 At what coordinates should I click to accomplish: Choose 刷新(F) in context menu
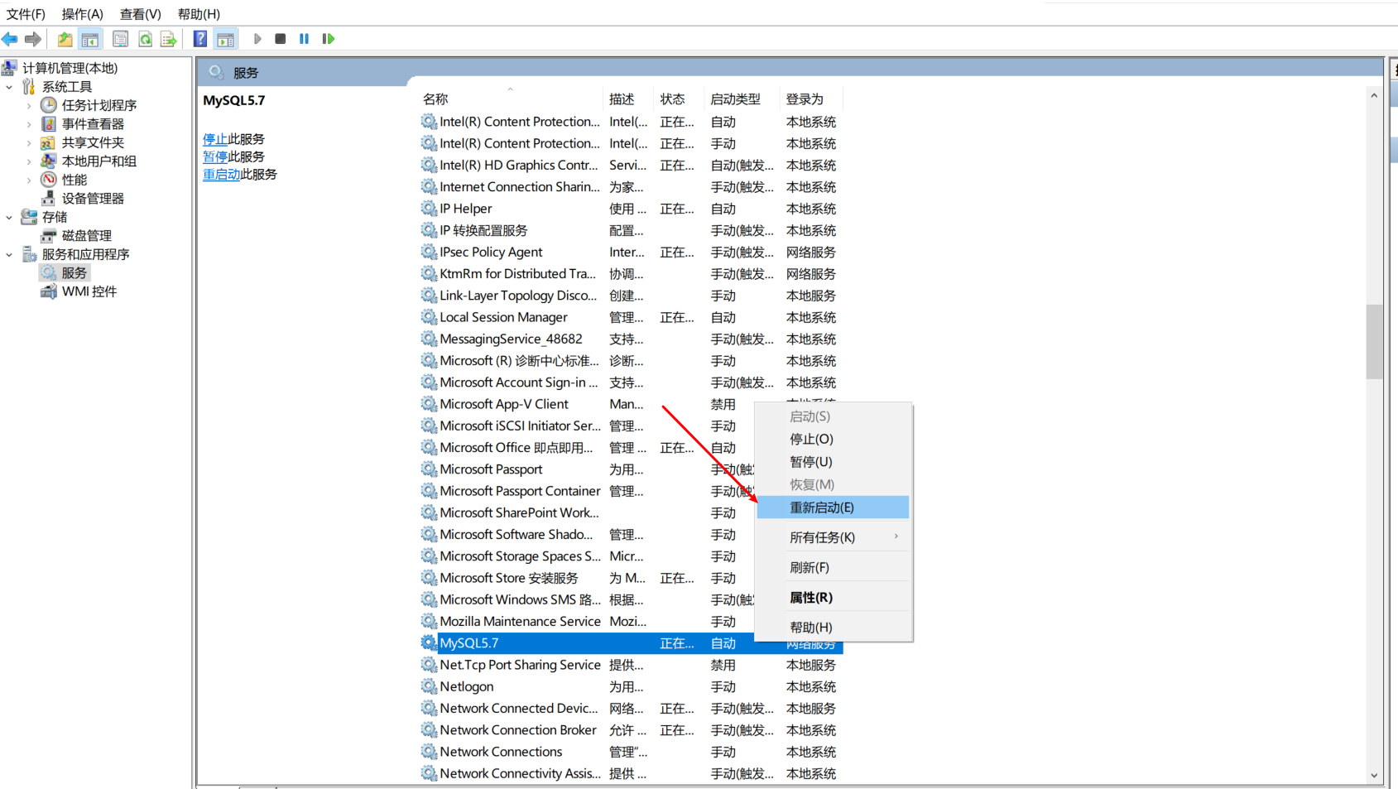coord(833,567)
